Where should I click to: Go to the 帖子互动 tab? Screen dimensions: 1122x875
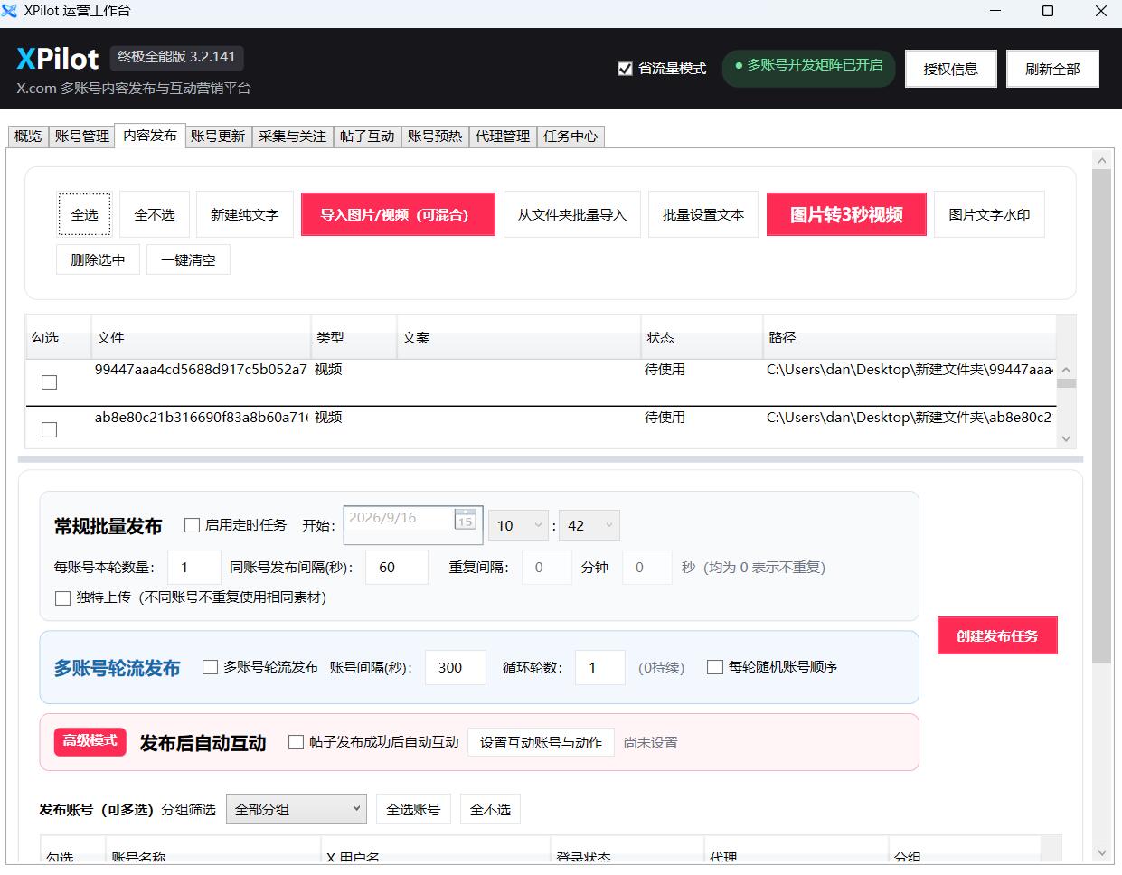(367, 136)
